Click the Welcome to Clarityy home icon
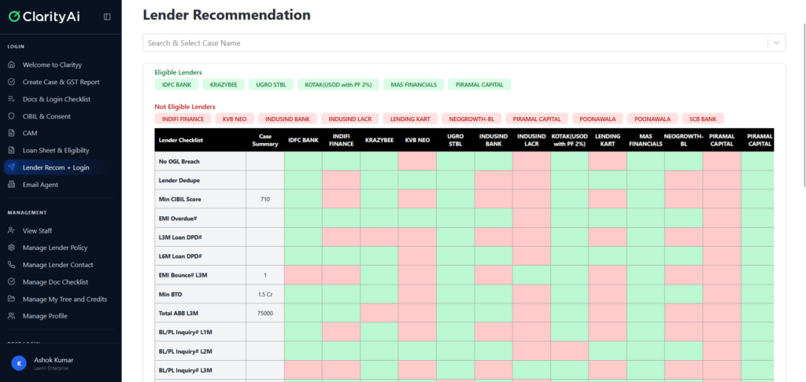This screenshot has height=382, width=806. pos(11,64)
